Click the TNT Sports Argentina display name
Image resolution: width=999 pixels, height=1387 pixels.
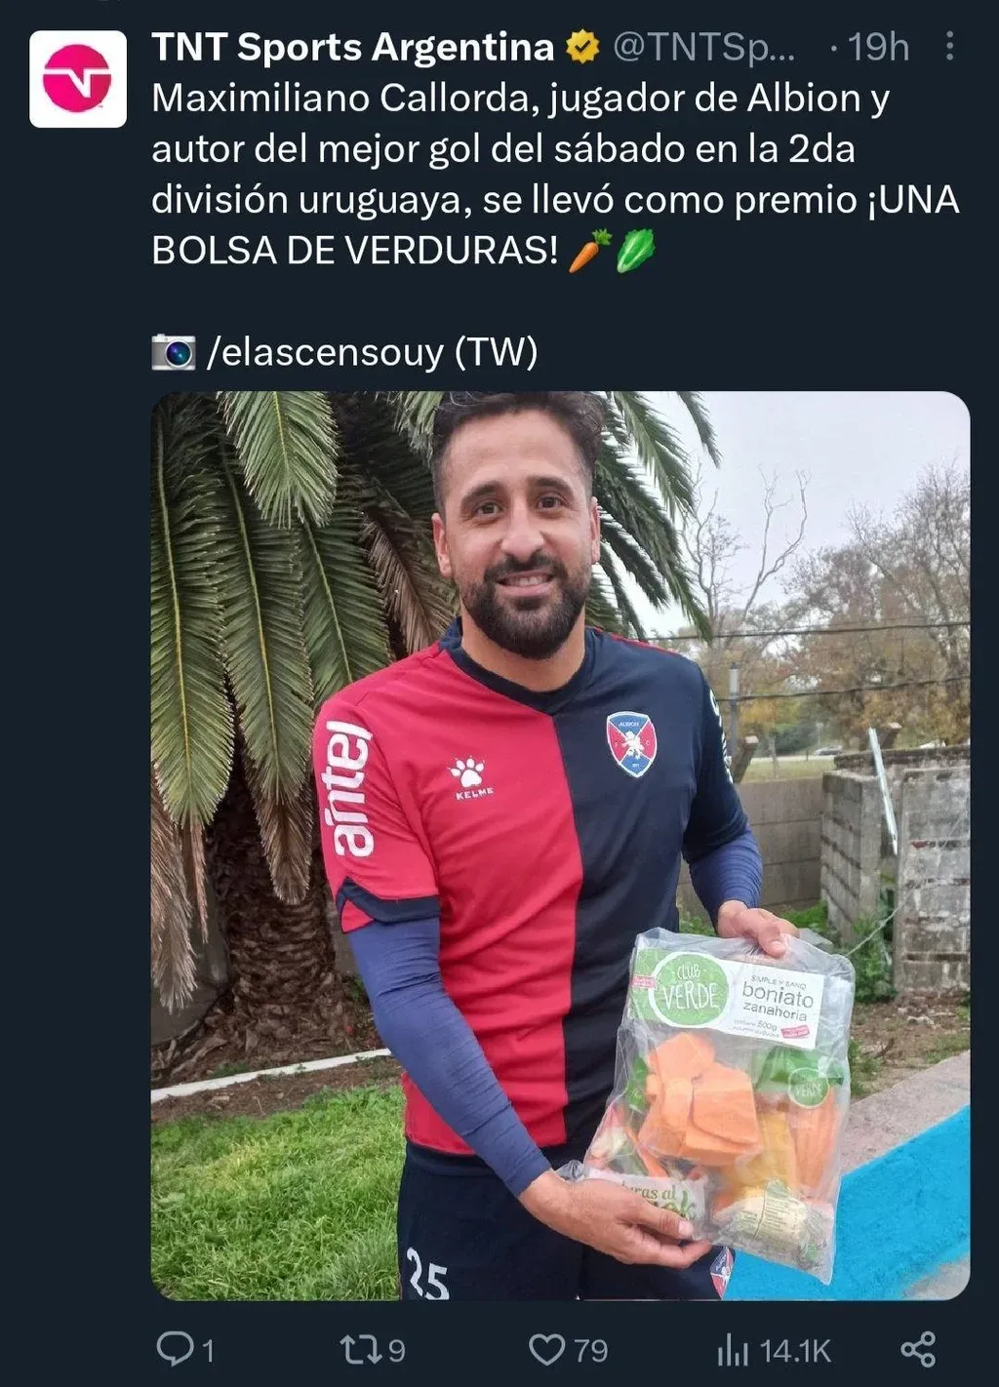click(353, 47)
